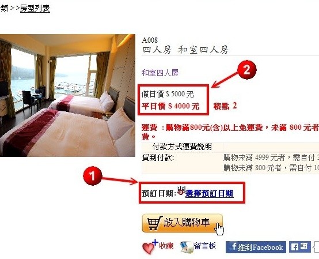Viewport: 319px width, 259px height.
Task: Click the room photo thumbnail
Action: pos(67,95)
